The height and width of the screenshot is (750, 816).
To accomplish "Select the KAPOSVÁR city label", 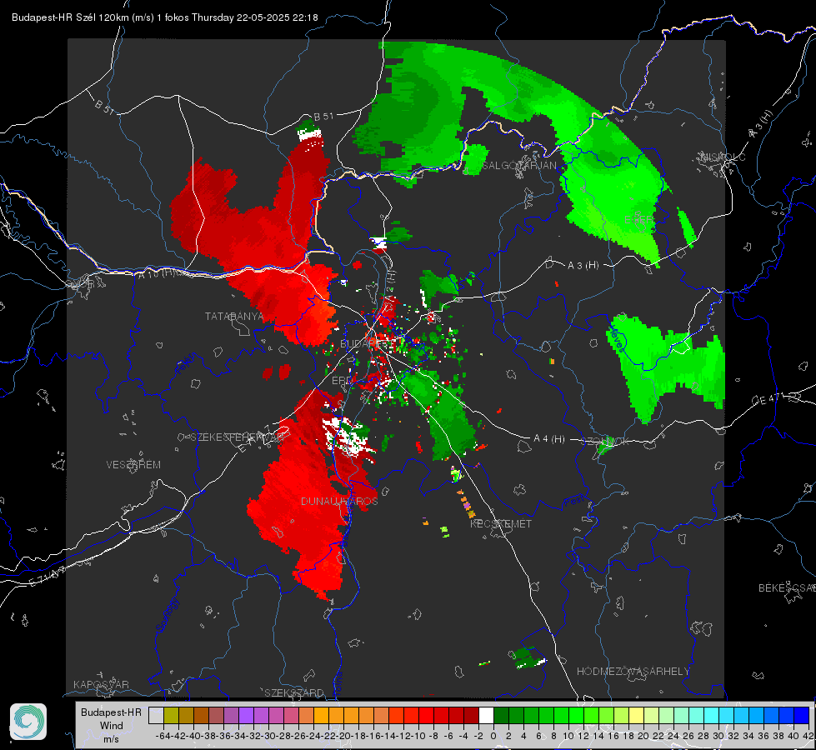I will click(x=101, y=684).
